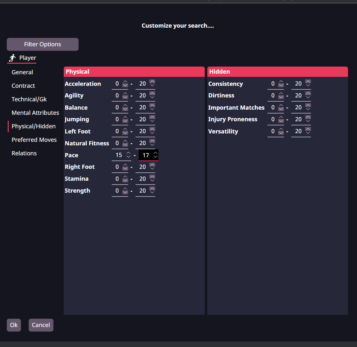Lower Stamina maximum using down arrow
This screenshot has height=347, width=357.
tap(152, 181)
